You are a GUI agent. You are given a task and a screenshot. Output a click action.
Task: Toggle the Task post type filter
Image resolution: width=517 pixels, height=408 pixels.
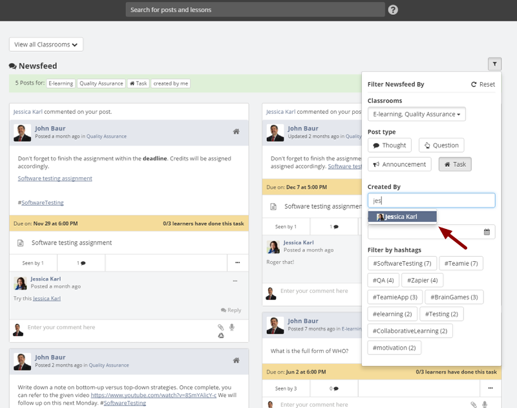pos(455,164)
